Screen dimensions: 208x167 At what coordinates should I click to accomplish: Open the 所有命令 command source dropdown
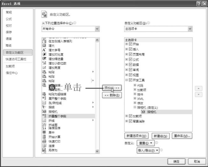click(97, 29)
